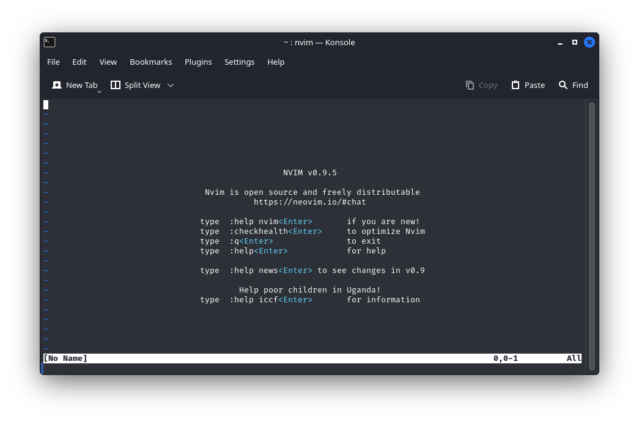Click the nvim cursor block at first line

[x=46, y=104]
